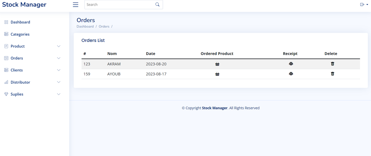Click the Dashboard grid icon
This screenshot has height=156, width=371.
6,22
